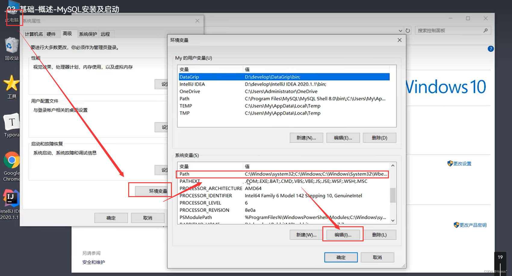Select the TMP user variable row
Screen dimensions: 512x276
point(284,113)
